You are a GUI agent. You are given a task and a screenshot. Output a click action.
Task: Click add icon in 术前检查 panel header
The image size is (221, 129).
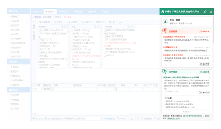click(x=62, y=26)
